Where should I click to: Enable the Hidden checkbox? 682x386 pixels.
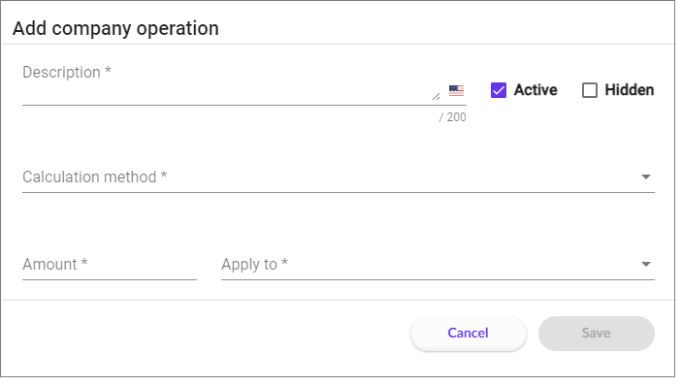[590, 90]
